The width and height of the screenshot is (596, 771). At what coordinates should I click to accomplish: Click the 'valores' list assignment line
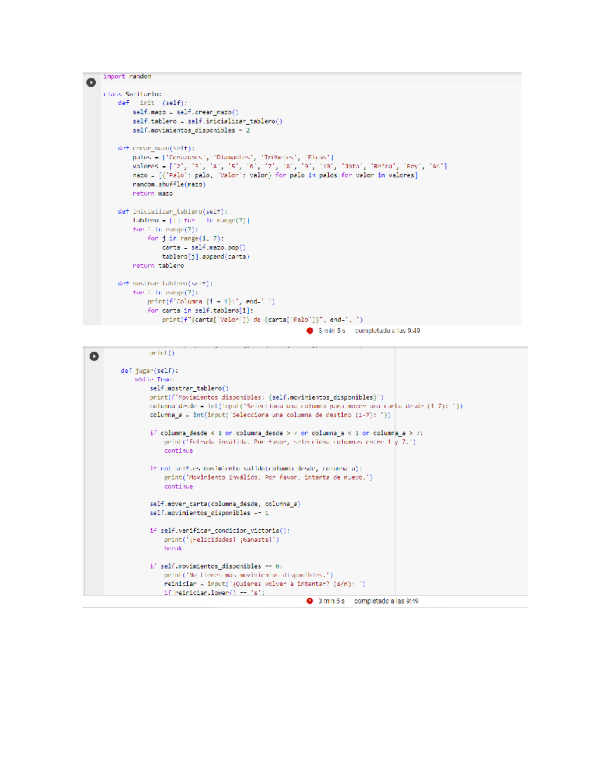(289, 166)
